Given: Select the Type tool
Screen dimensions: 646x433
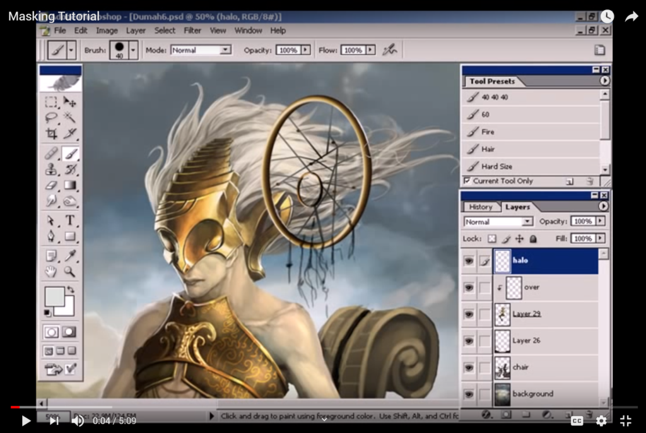Looking at the screenshot, I should [69, 221].
